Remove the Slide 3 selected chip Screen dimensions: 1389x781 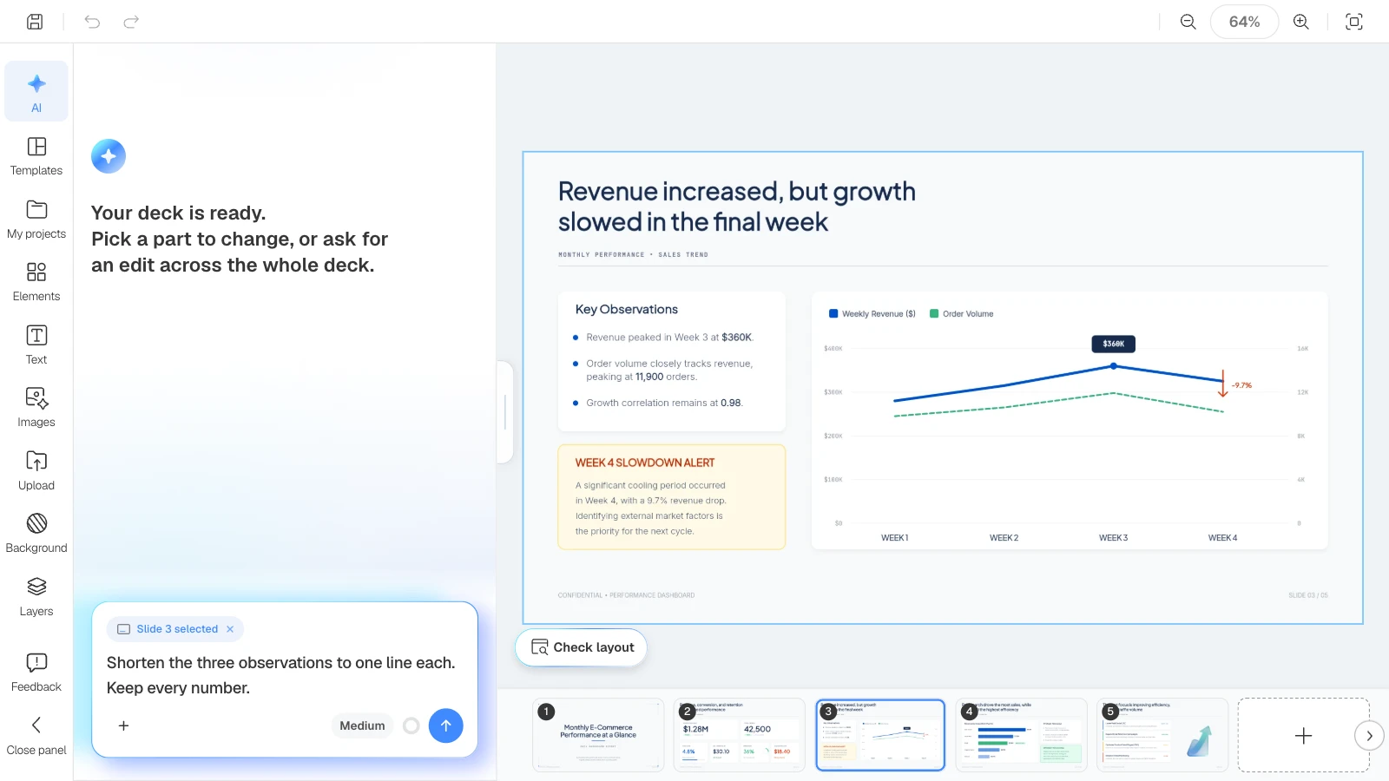[230, 629]
